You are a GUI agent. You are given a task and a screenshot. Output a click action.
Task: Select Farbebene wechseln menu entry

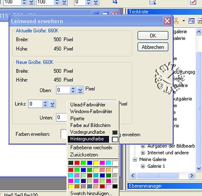(x=91, y=148)
